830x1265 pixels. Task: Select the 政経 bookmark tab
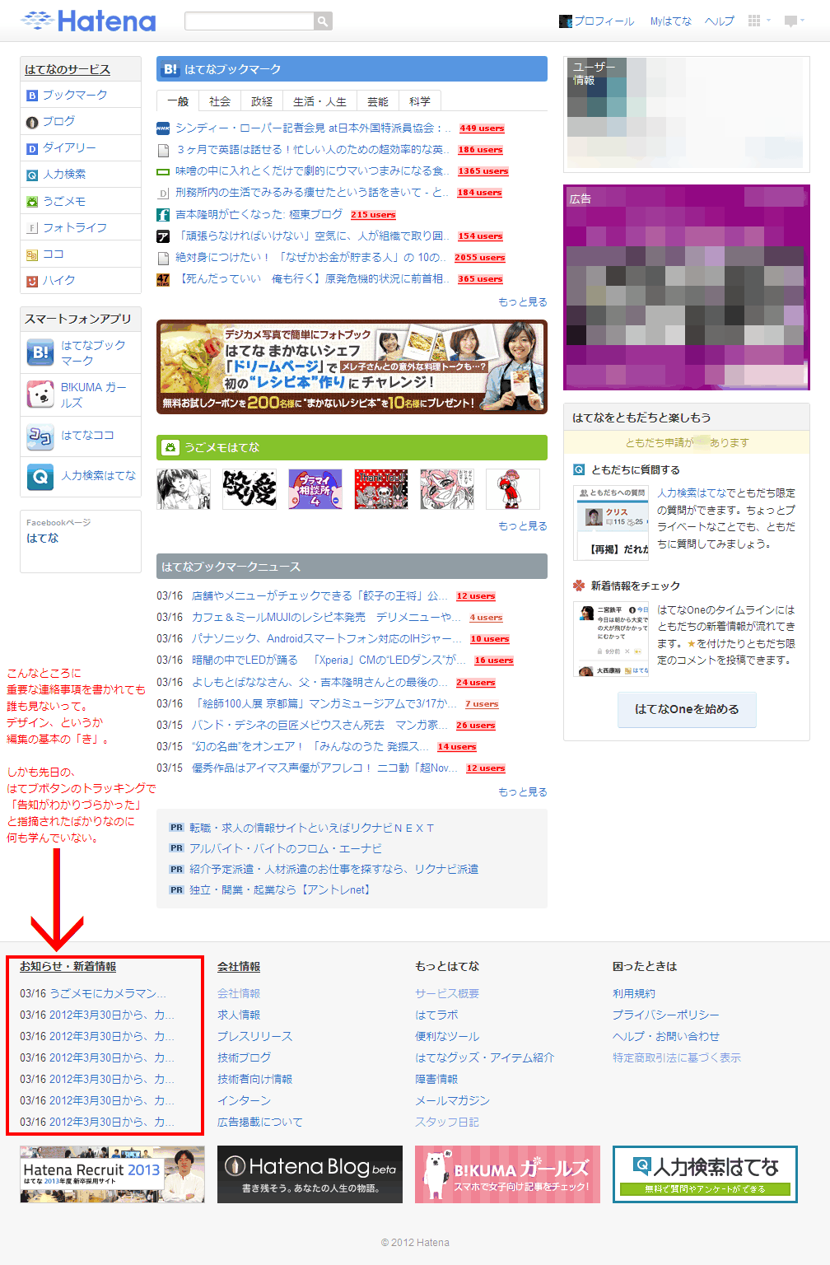[x=262, y=101]
